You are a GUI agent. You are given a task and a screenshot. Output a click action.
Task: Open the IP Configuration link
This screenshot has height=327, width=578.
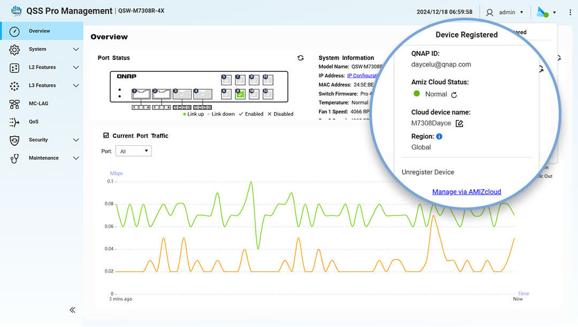[x=363, y=76]
